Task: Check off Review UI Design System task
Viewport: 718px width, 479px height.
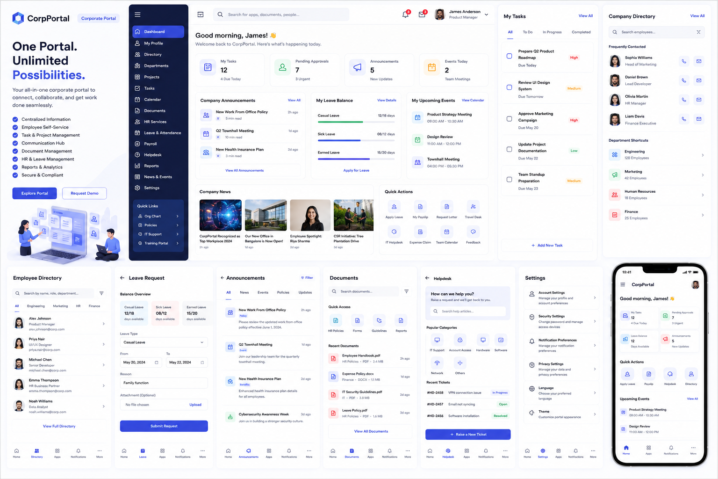Action: pos(510,87)
